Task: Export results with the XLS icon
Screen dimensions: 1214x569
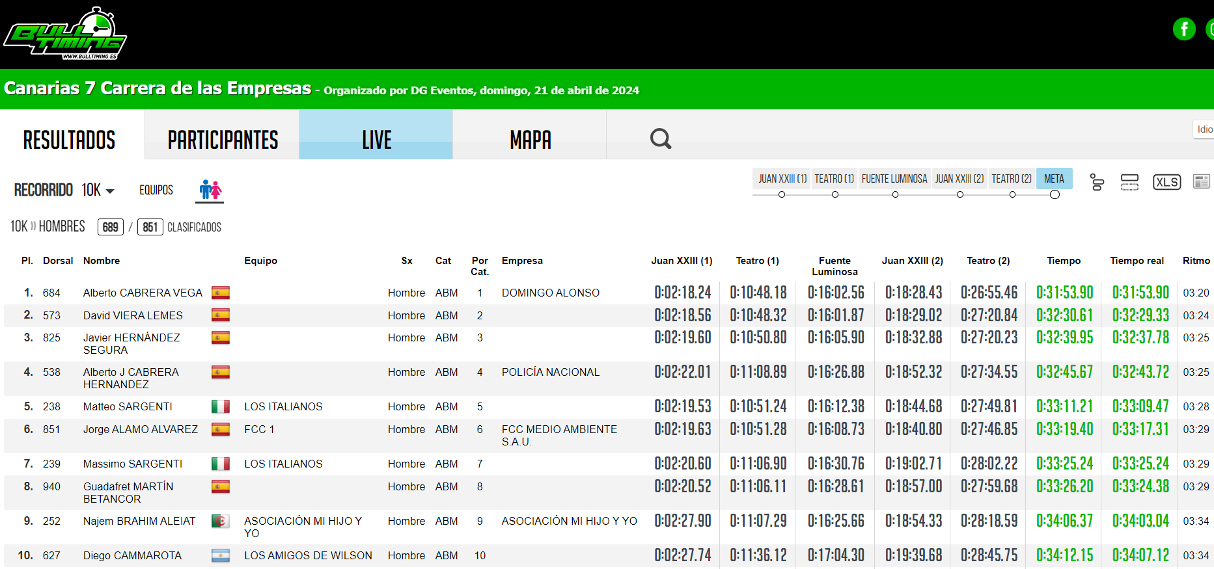Action: (1166, 182)
